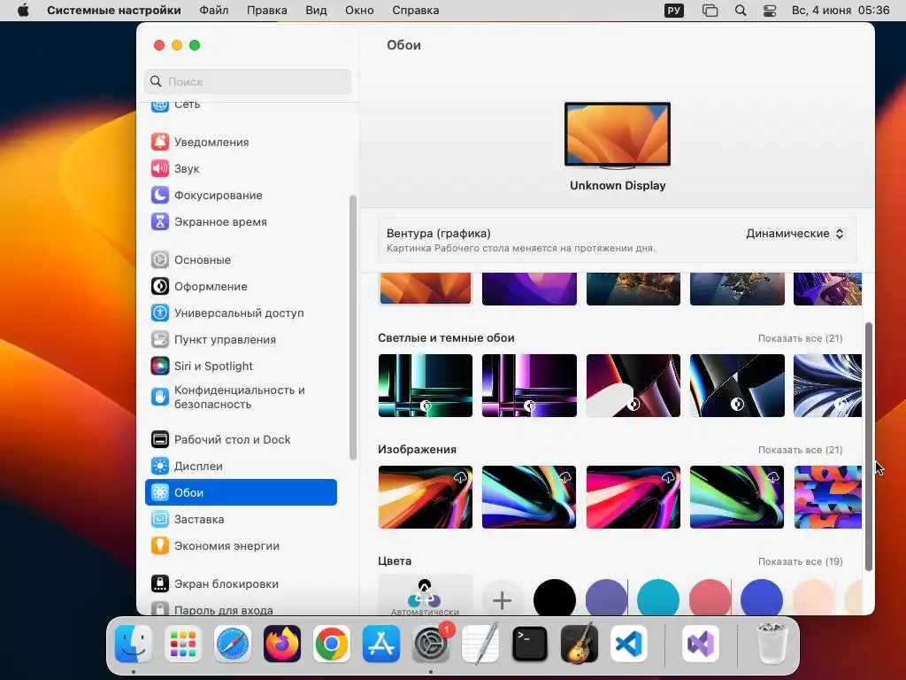The image size is (906, 680).
Task: Open Trash in the Dock
Action: click(x=772, y=644)
